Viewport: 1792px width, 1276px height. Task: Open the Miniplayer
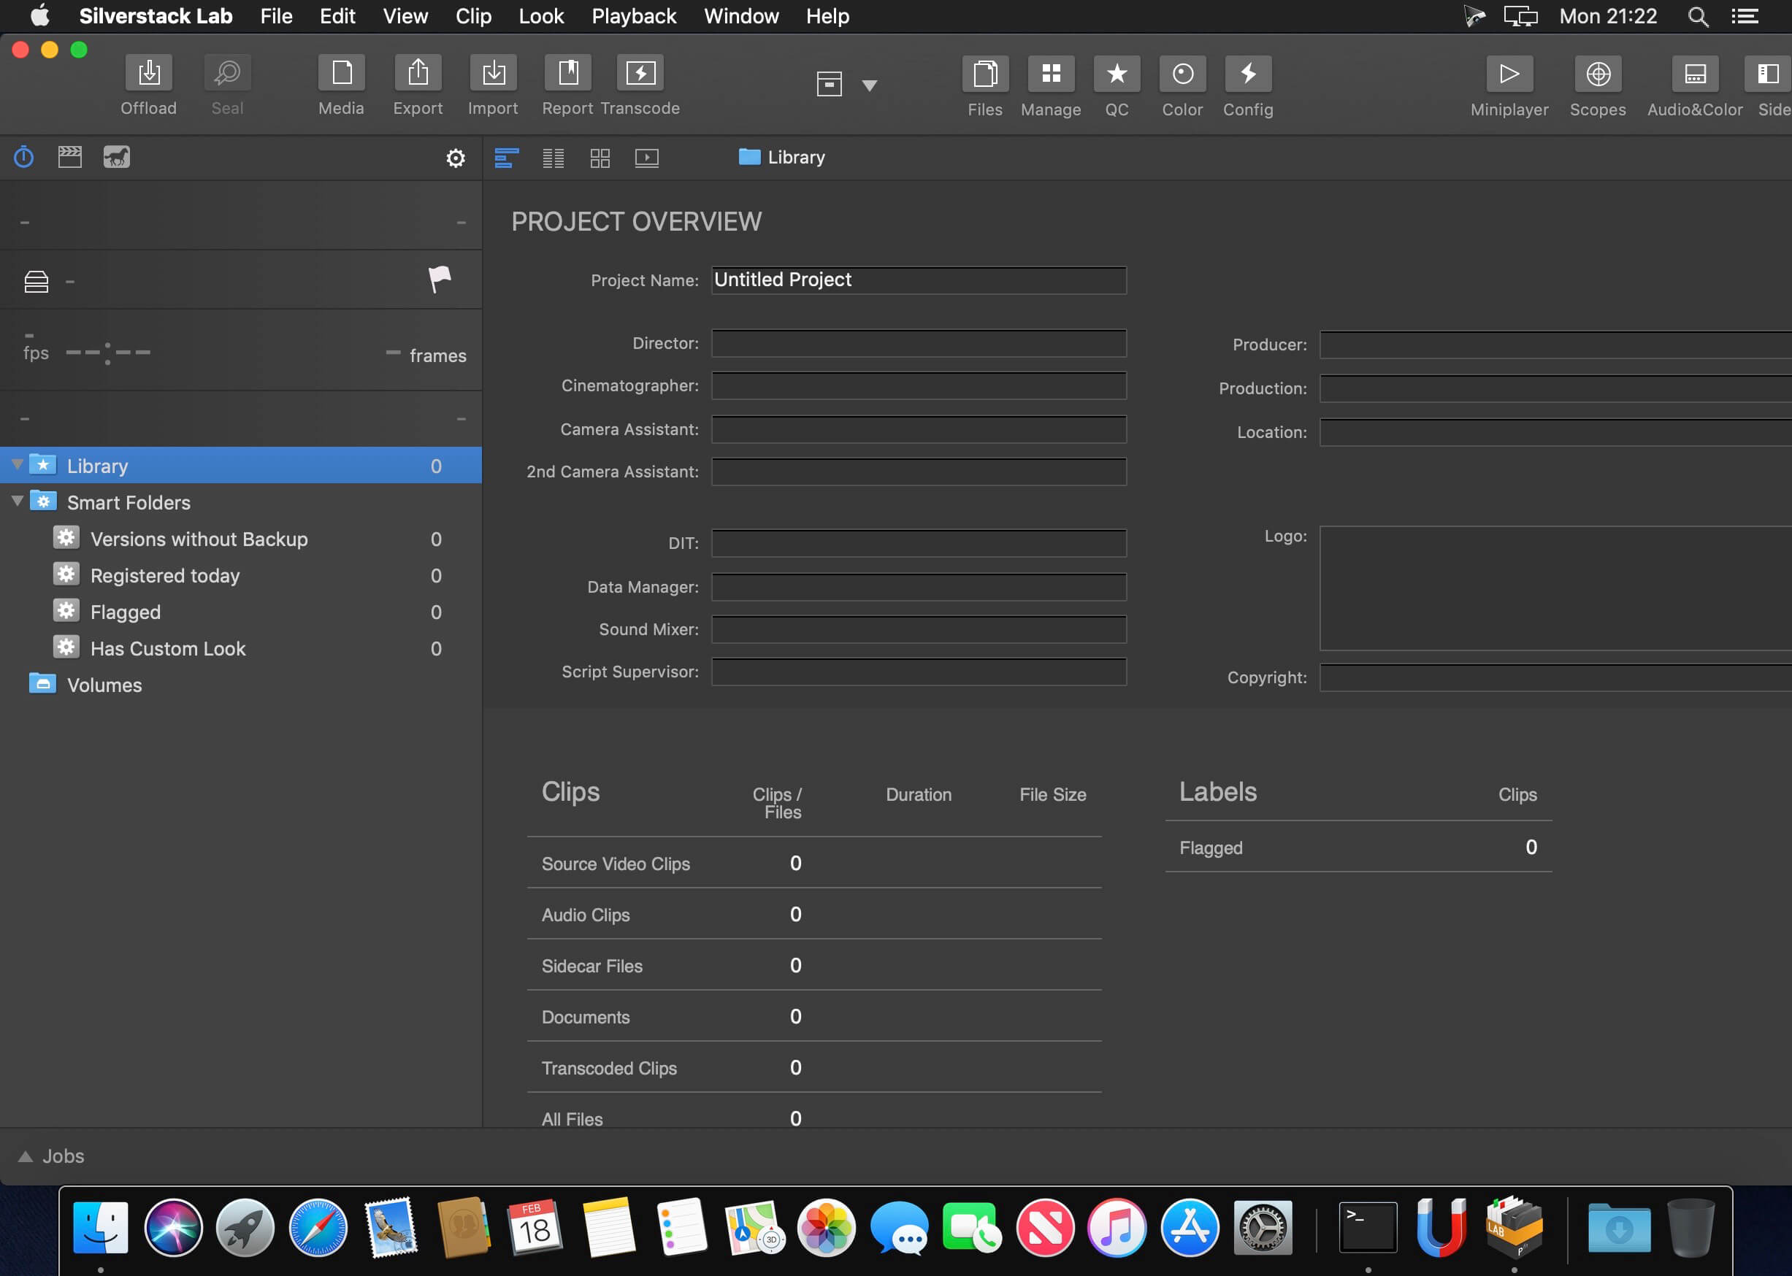pos(1509,74)
